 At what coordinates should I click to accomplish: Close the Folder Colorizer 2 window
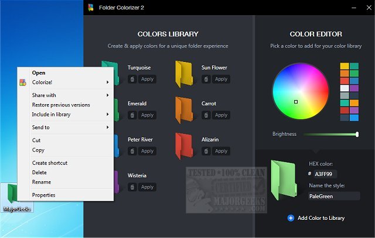[x=369, y=8]
